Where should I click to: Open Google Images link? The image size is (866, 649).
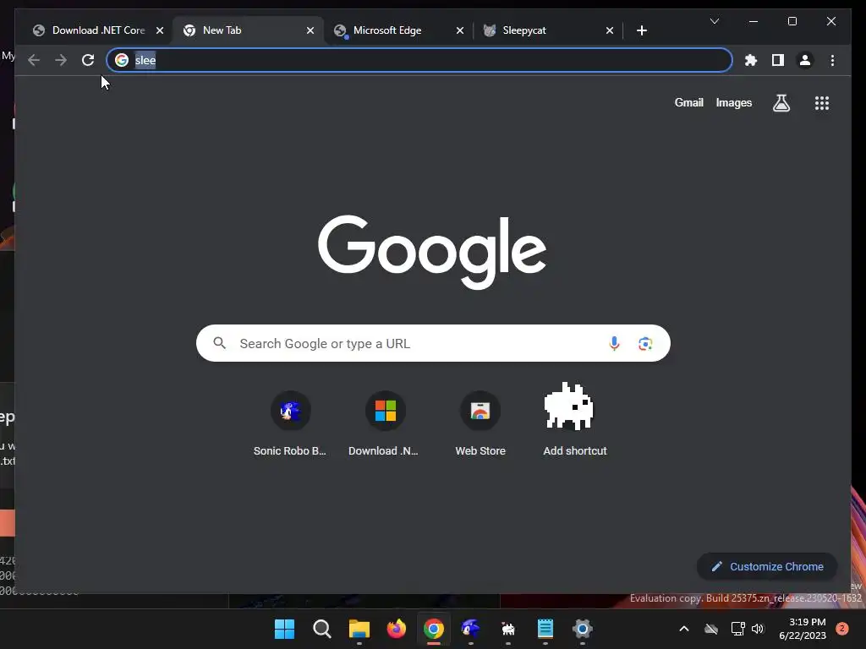pos(733,102)
